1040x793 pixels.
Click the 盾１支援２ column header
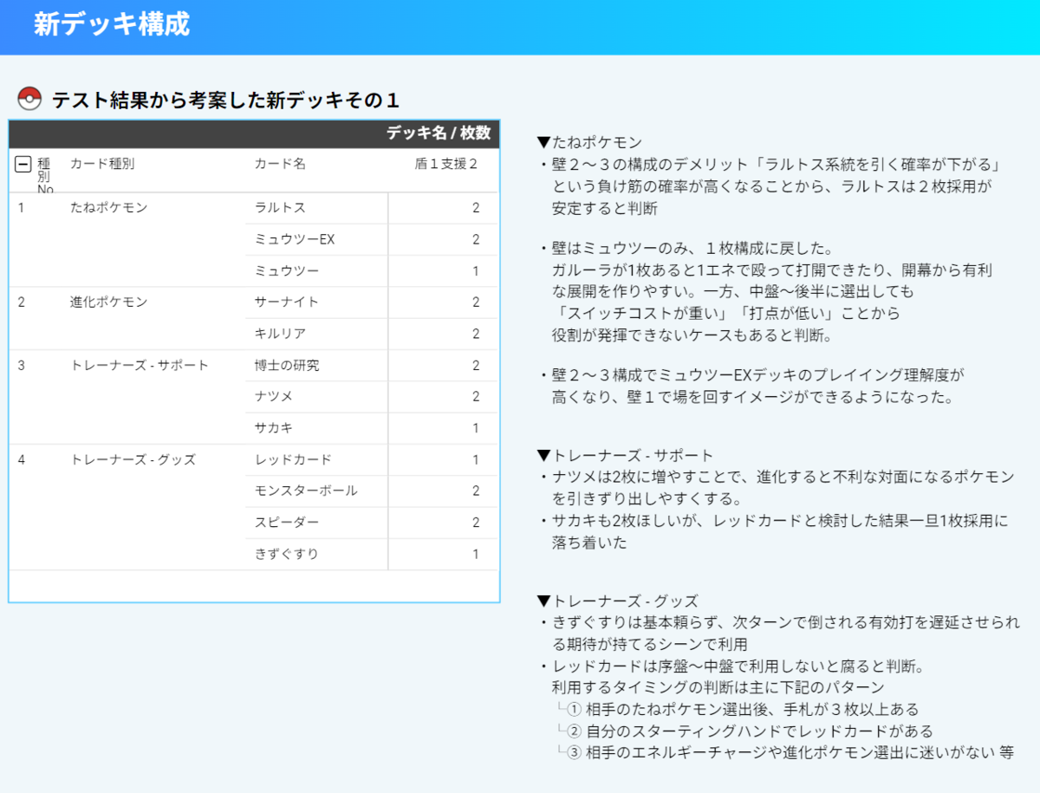click(x=446, y=164)
